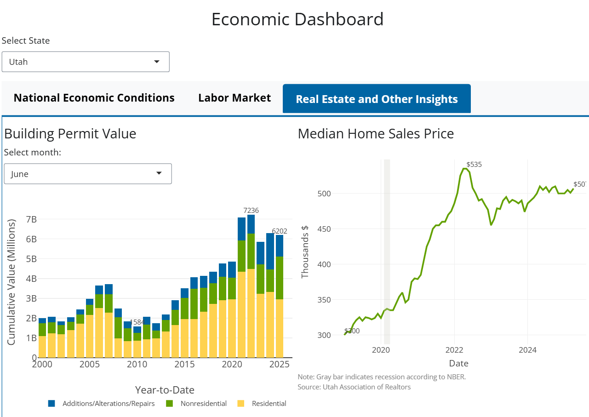Expand the month dropdown showing June

pos(87,174)
